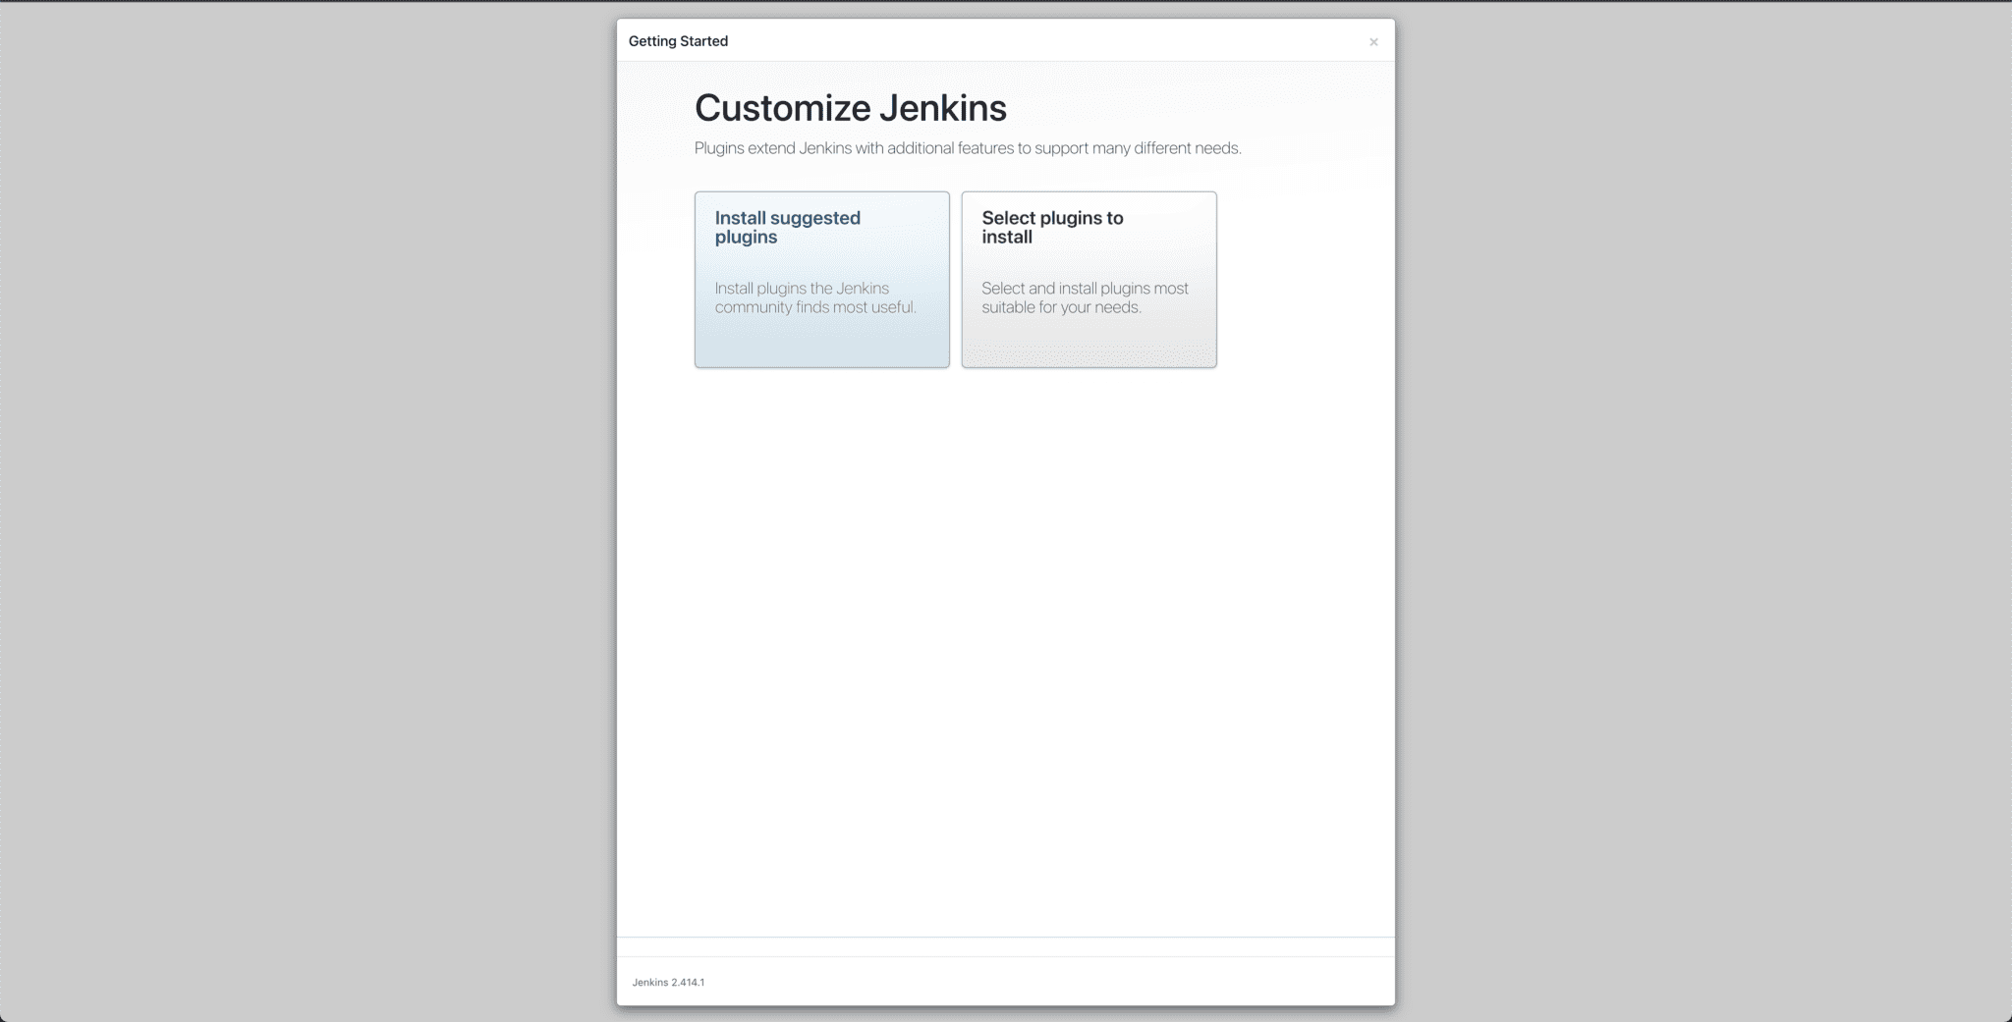Click the Getting Started header text
The image size is (2012, 1022).
(x=679, y=40)
